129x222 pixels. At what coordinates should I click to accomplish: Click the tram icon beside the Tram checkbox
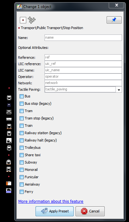coord(9,112)
